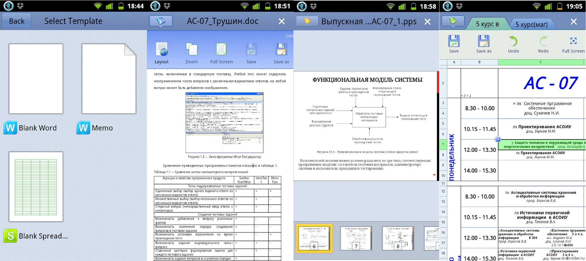
Task: Switch to the 5 курс(маг) sheet tab
Action: [531, 25]
